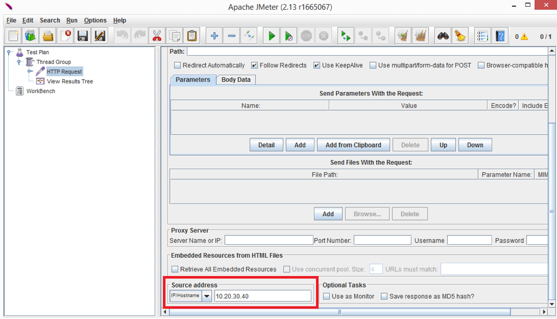Viewport: 557px width, 319px height.
Task: Click the Path input field
Action: tap(367, 51)
